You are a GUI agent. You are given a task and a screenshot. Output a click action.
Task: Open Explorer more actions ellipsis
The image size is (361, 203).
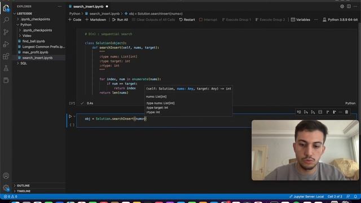(x=60, y=6)
